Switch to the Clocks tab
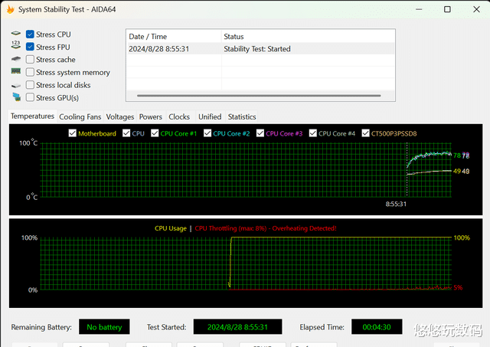 179,116
